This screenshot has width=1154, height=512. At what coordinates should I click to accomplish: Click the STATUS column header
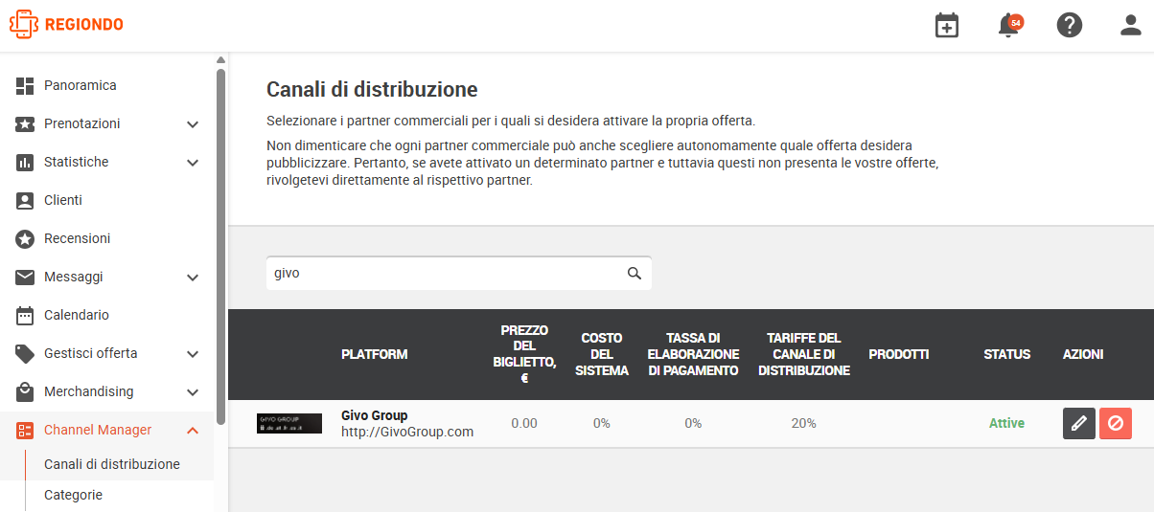click(1006, 354)
